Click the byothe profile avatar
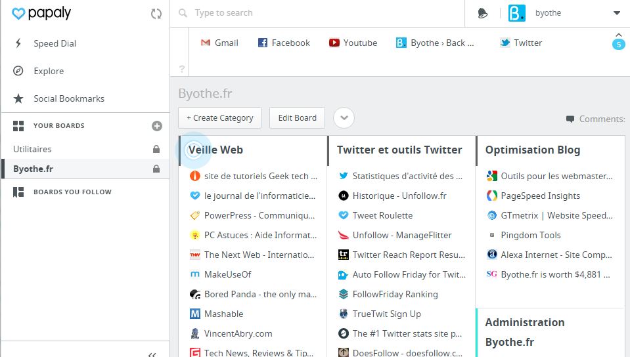The height and width of the screenshot is (357, 630). [x=517, y=13]
